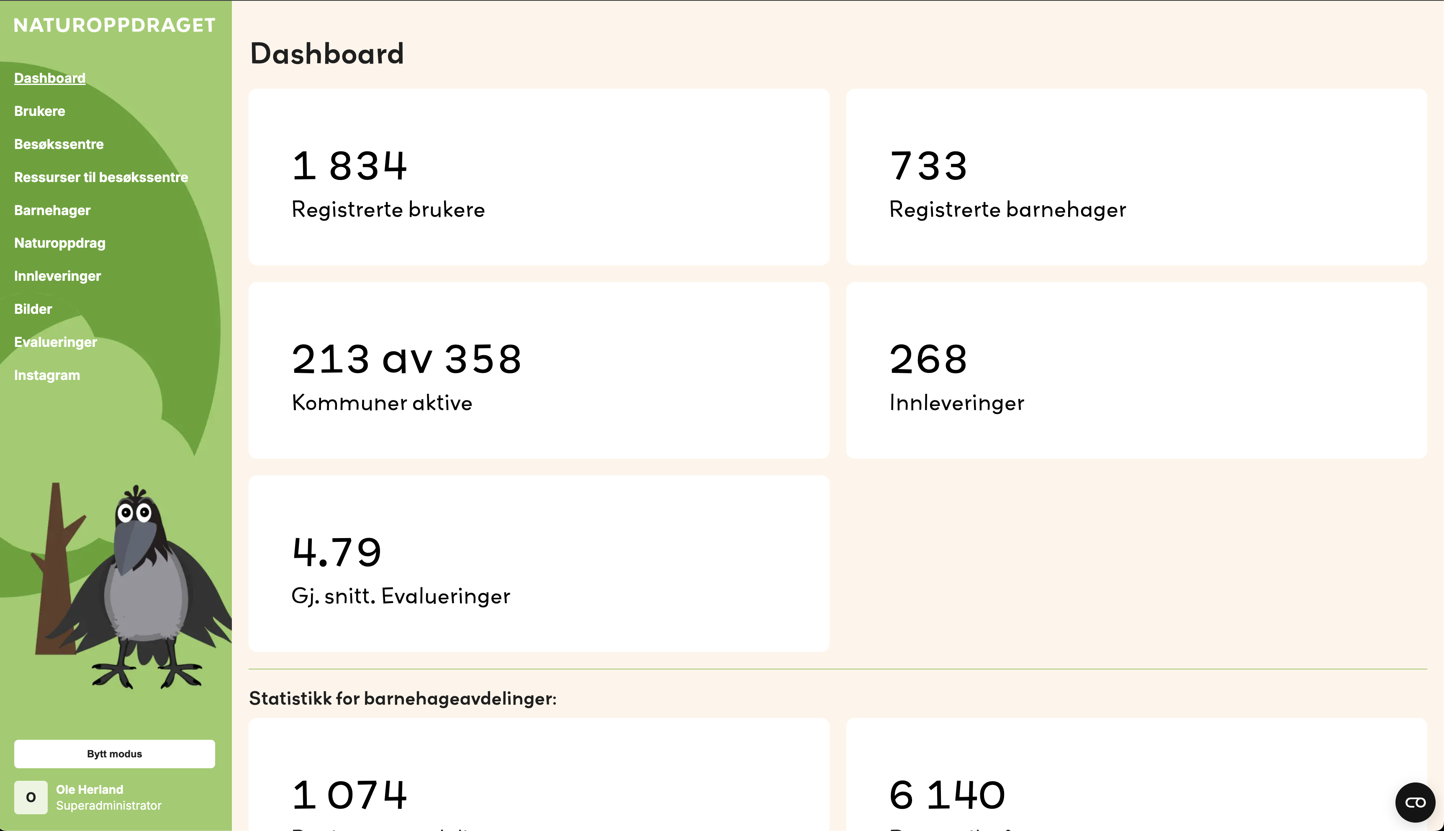Navigate to Barnehager
This screenshot has width=1444, height=831.
tap(52, 210)
